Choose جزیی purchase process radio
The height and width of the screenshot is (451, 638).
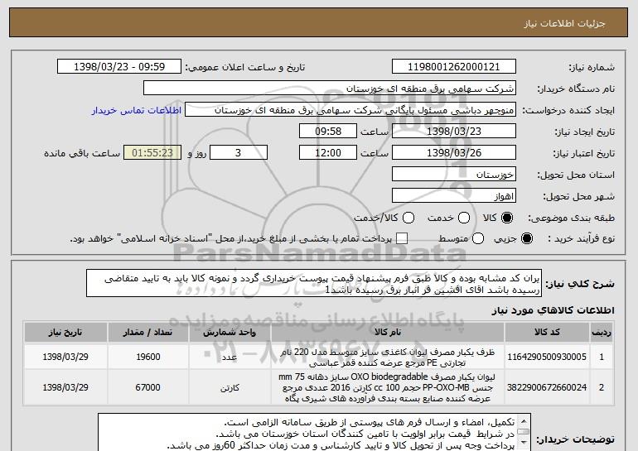point(527,238)
